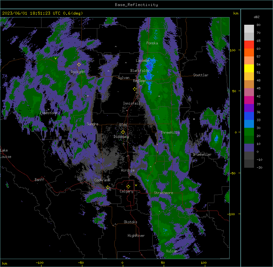The height and width of the screenshot is (267, 273).
Task: Select the royal blue swatch between 36 and 33
Action: pyautogui.click(x=249, y=116)
